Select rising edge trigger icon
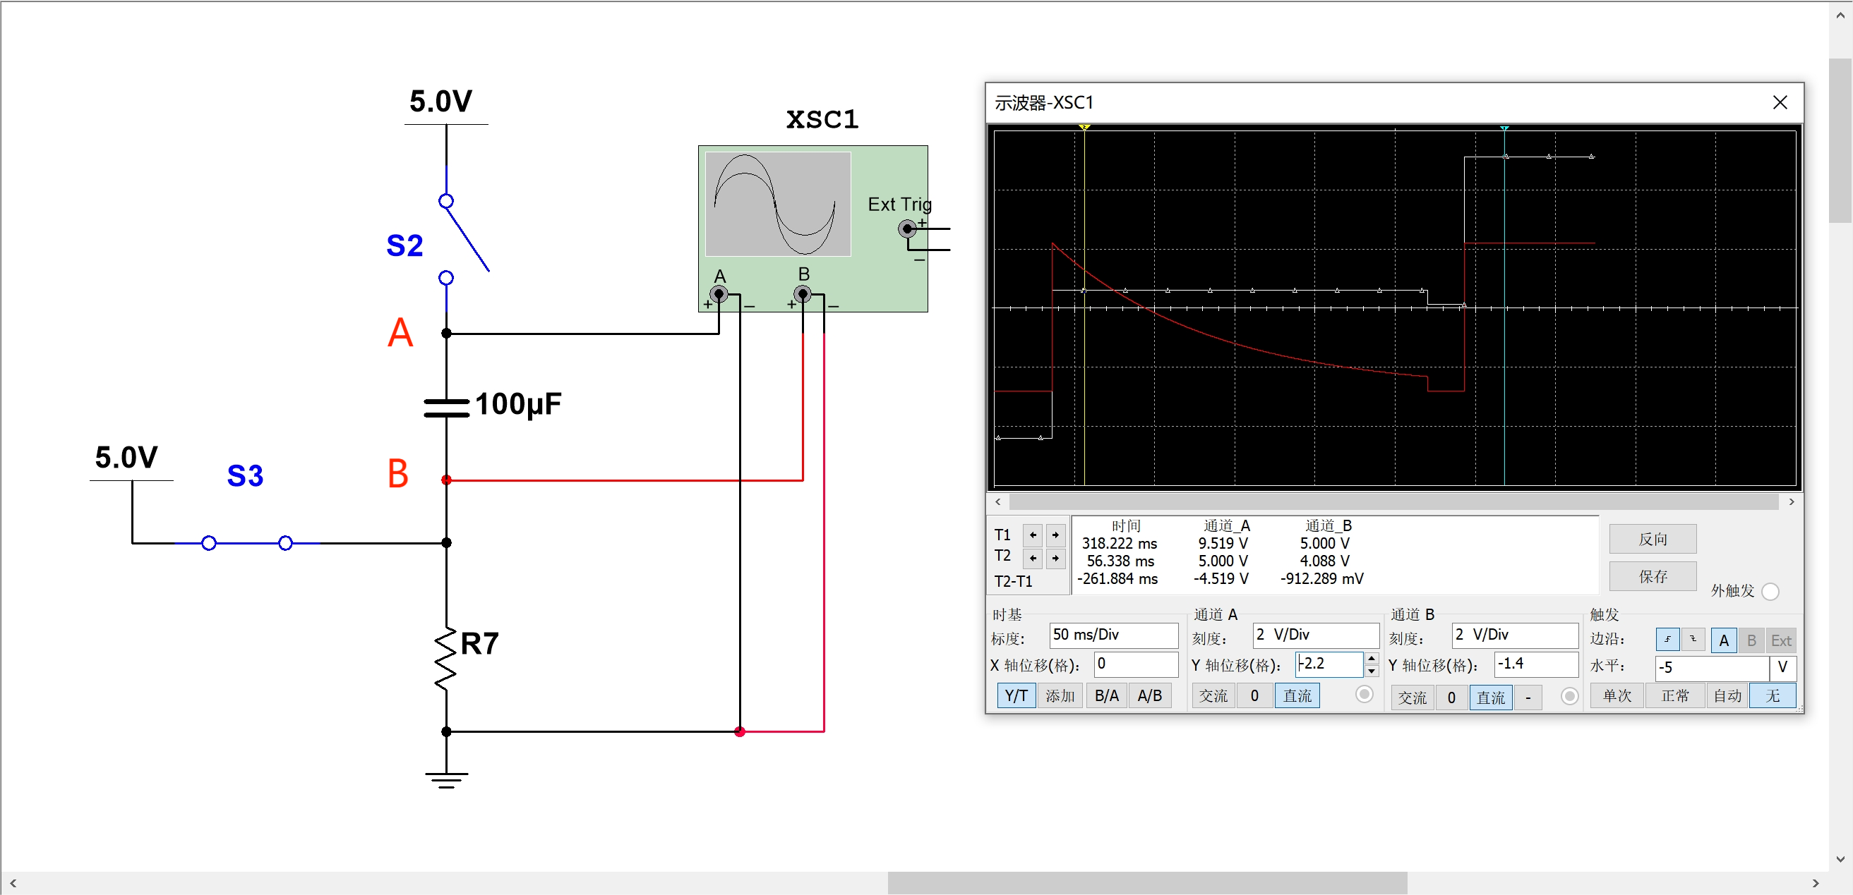This screenshot has height=895, width=1853. (1667, 639)
